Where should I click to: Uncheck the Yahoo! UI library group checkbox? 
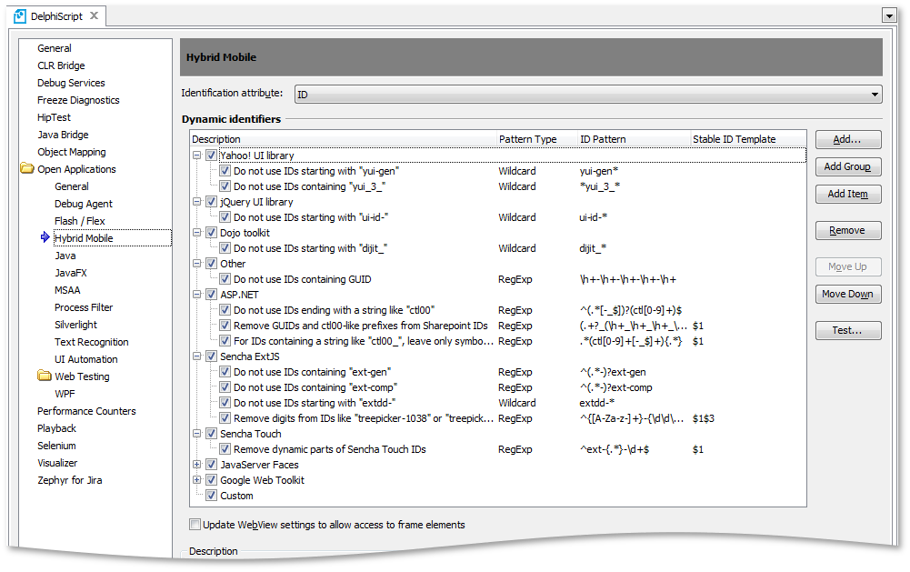point(211,156)
